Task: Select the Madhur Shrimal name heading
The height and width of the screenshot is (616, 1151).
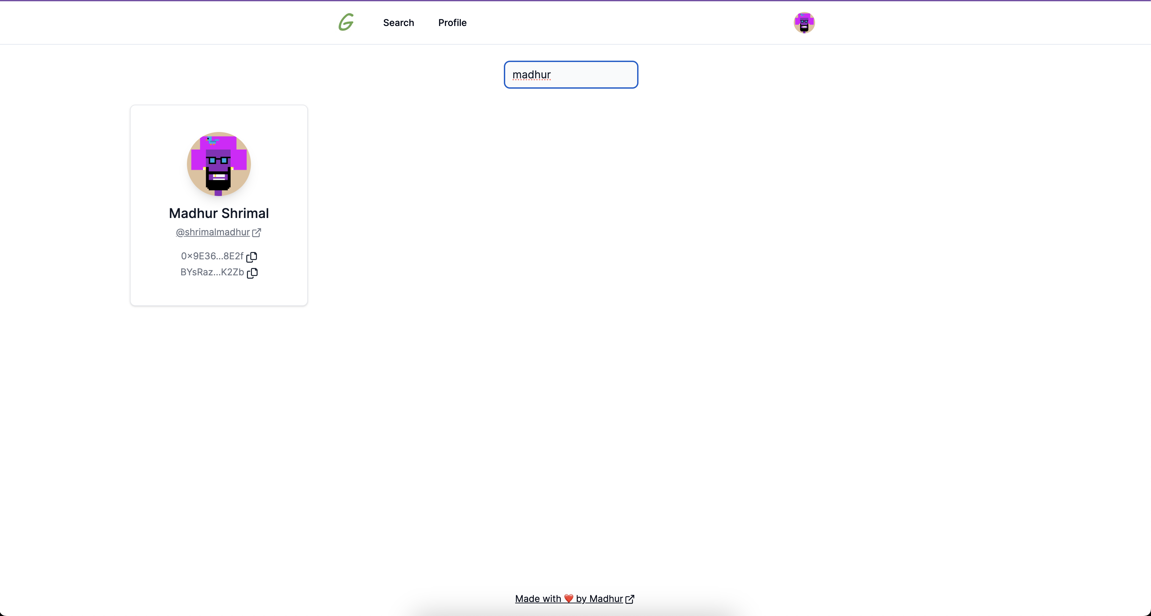Action: click(x=219, y=213)
